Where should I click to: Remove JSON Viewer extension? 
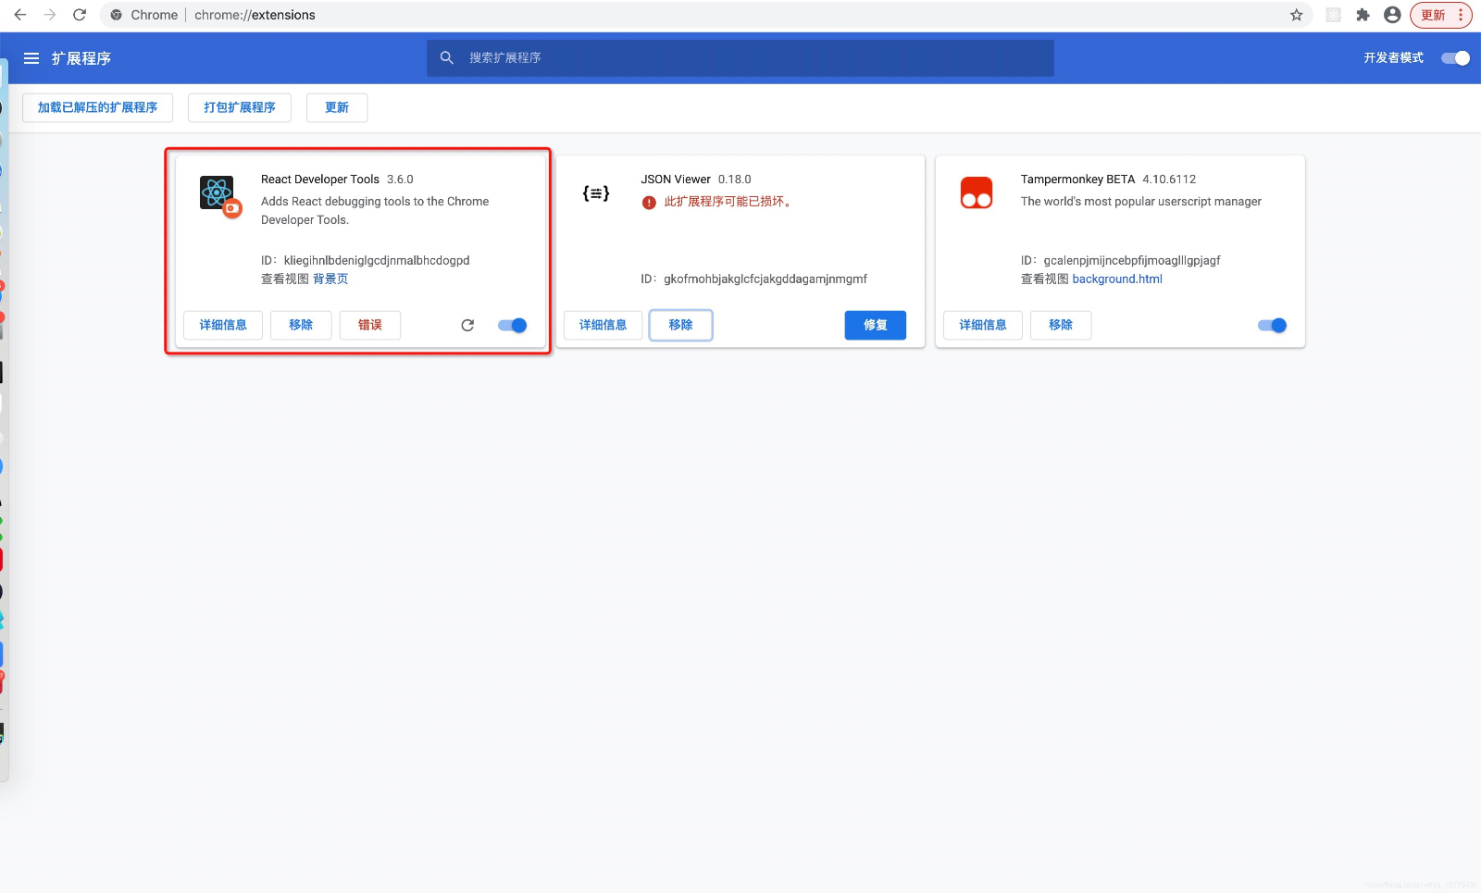coord(681,325)
